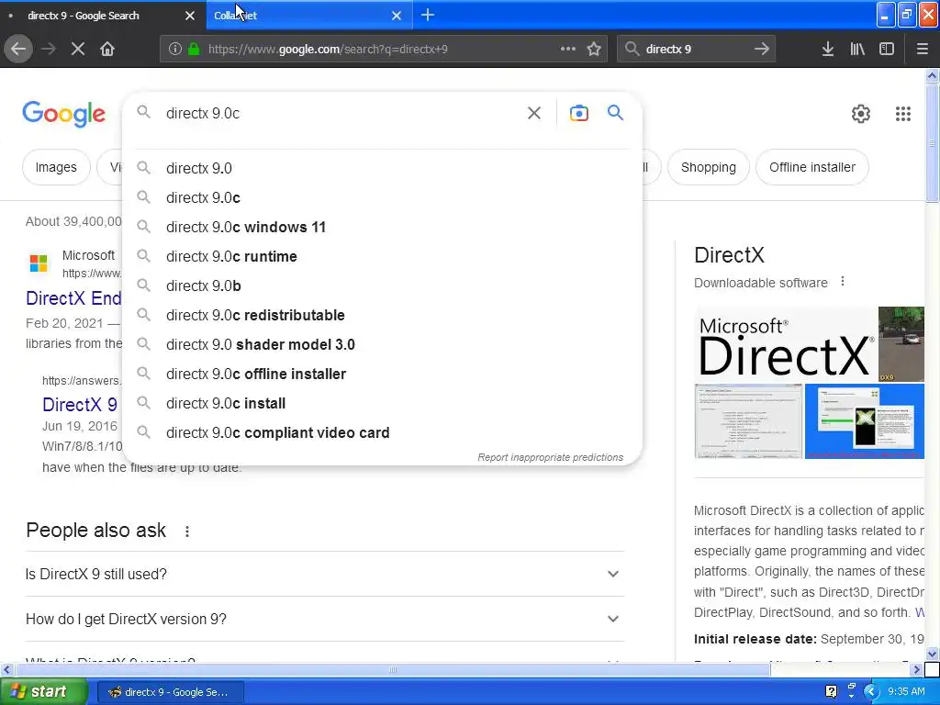Choose suggestion 'directx 9.0c compliant video card'
Image resolution: width=940 pixels, height=705 pixels.
(x=383, y=432)
